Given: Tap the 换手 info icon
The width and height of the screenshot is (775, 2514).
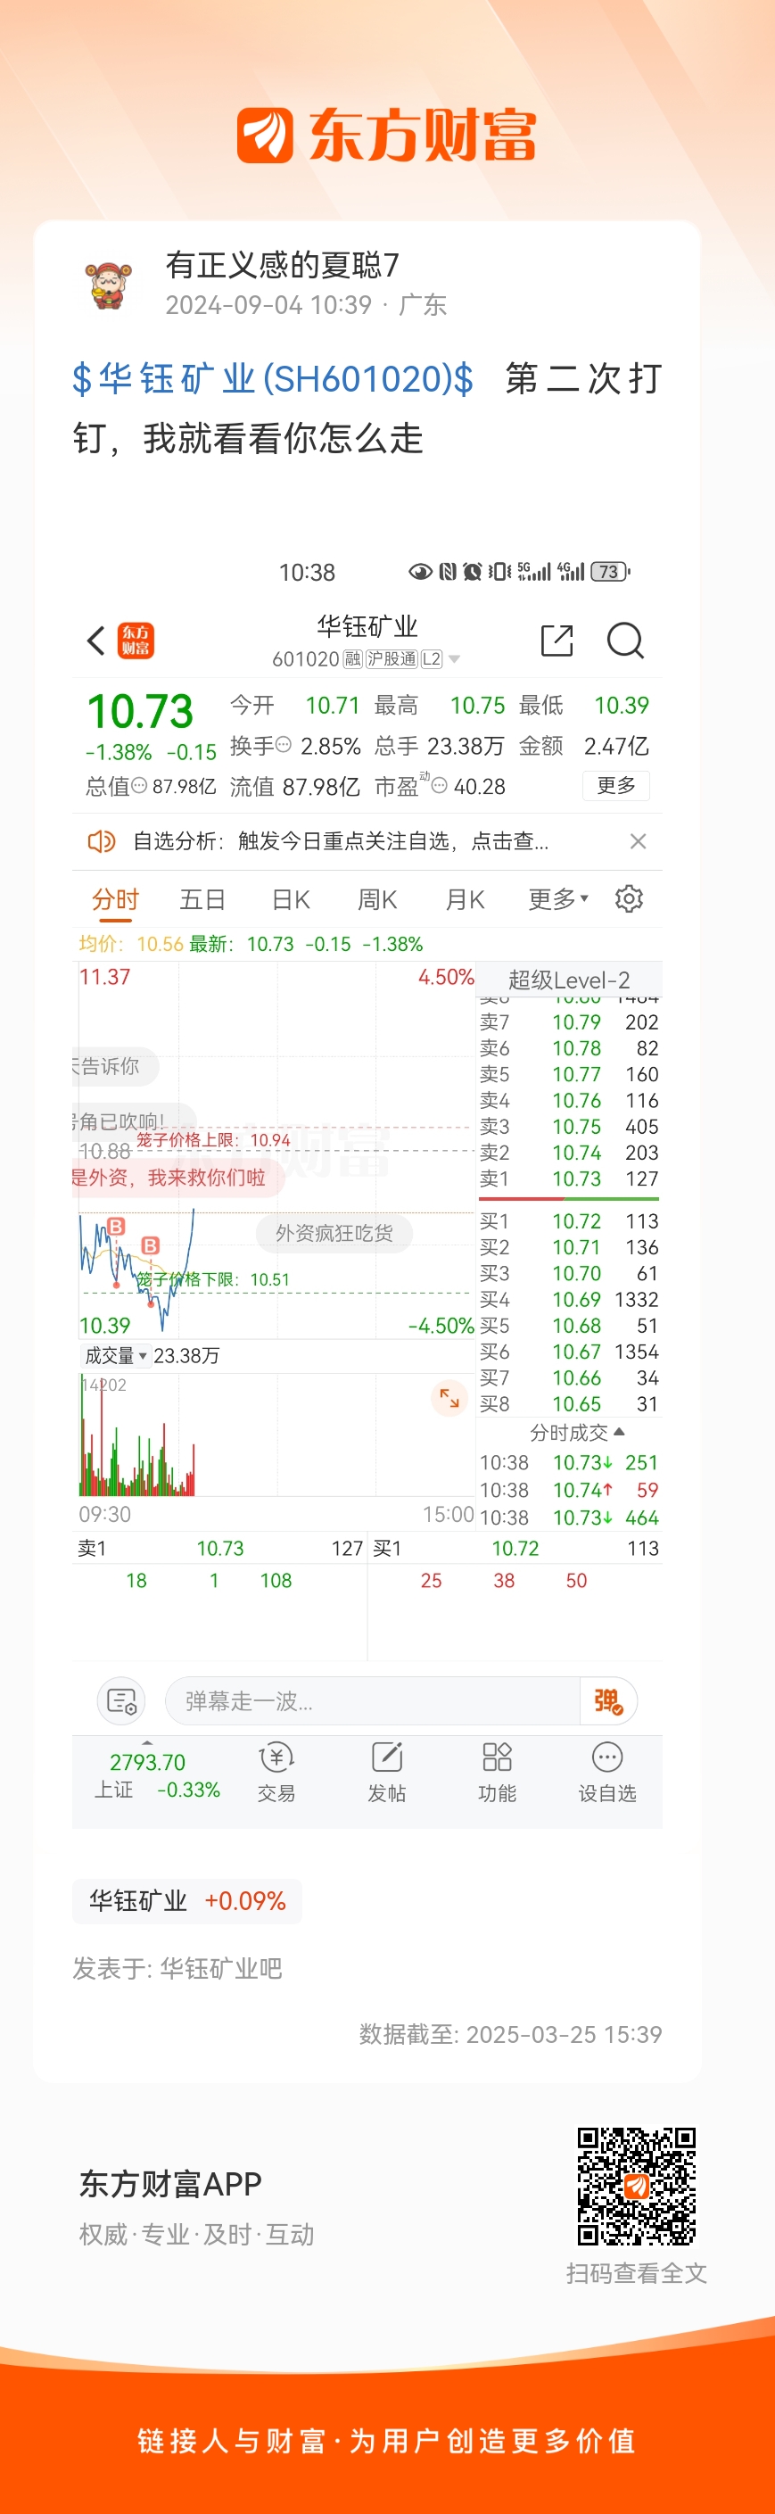Looking at the screenshot, I should click(x=283, y=746).
